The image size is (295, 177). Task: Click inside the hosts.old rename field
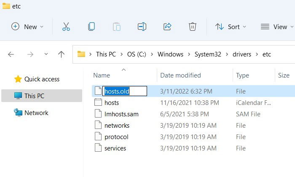click(x=125, y=91)
